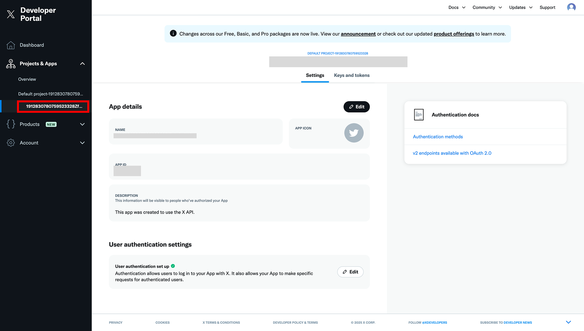Expand the footer chevron at bottom right
584x331 pixels.
pyautogui.click(x=568, y=322)
